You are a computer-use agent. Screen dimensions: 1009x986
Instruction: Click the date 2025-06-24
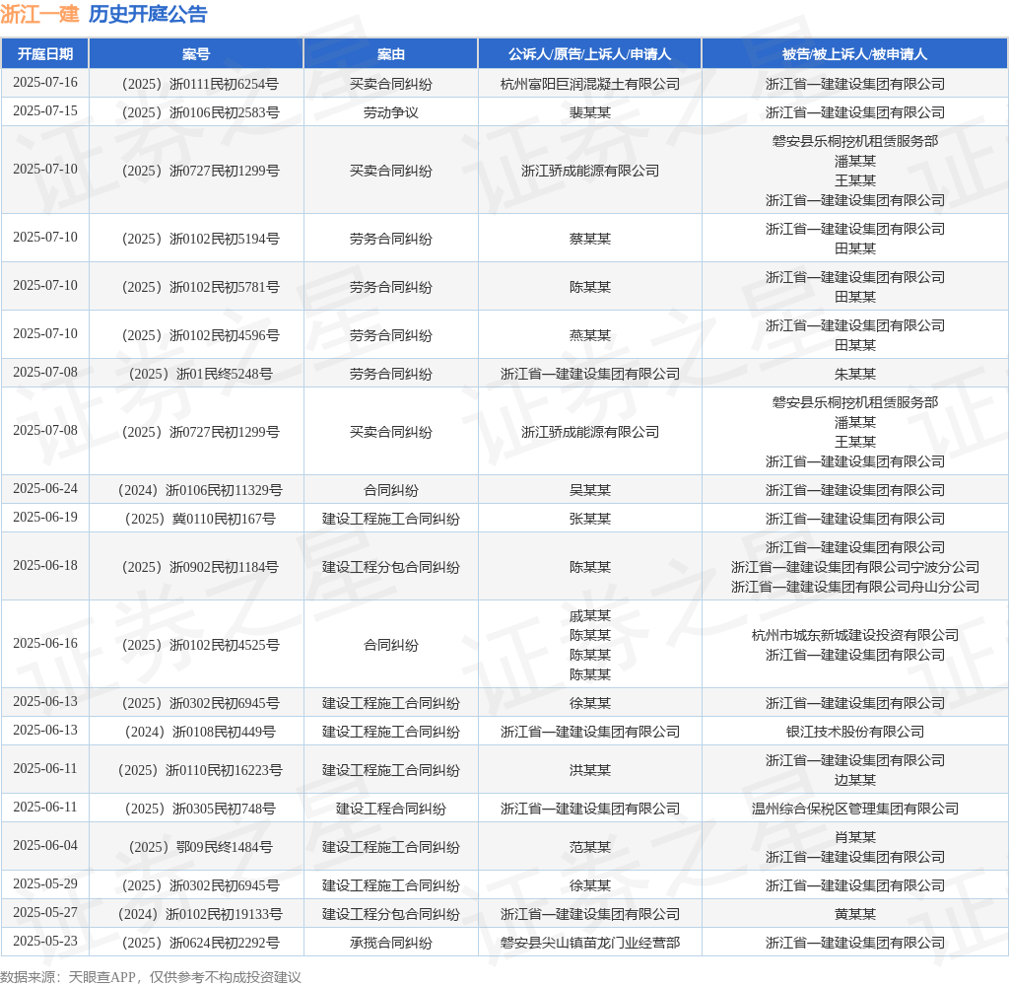click(x=45, y=488)
